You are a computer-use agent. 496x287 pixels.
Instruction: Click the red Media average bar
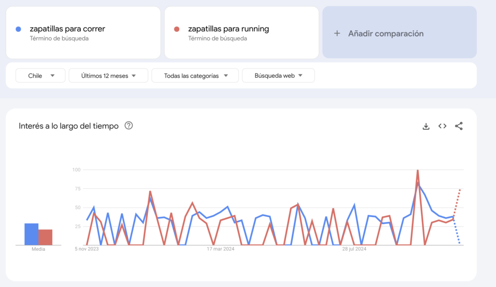(x=46, y=237)
